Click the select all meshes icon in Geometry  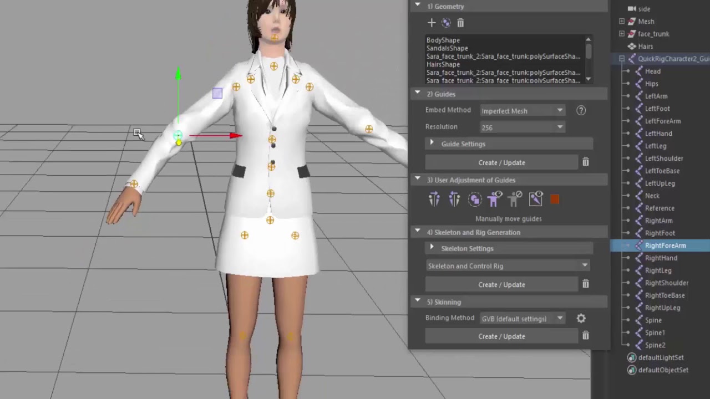pos(446,23)
